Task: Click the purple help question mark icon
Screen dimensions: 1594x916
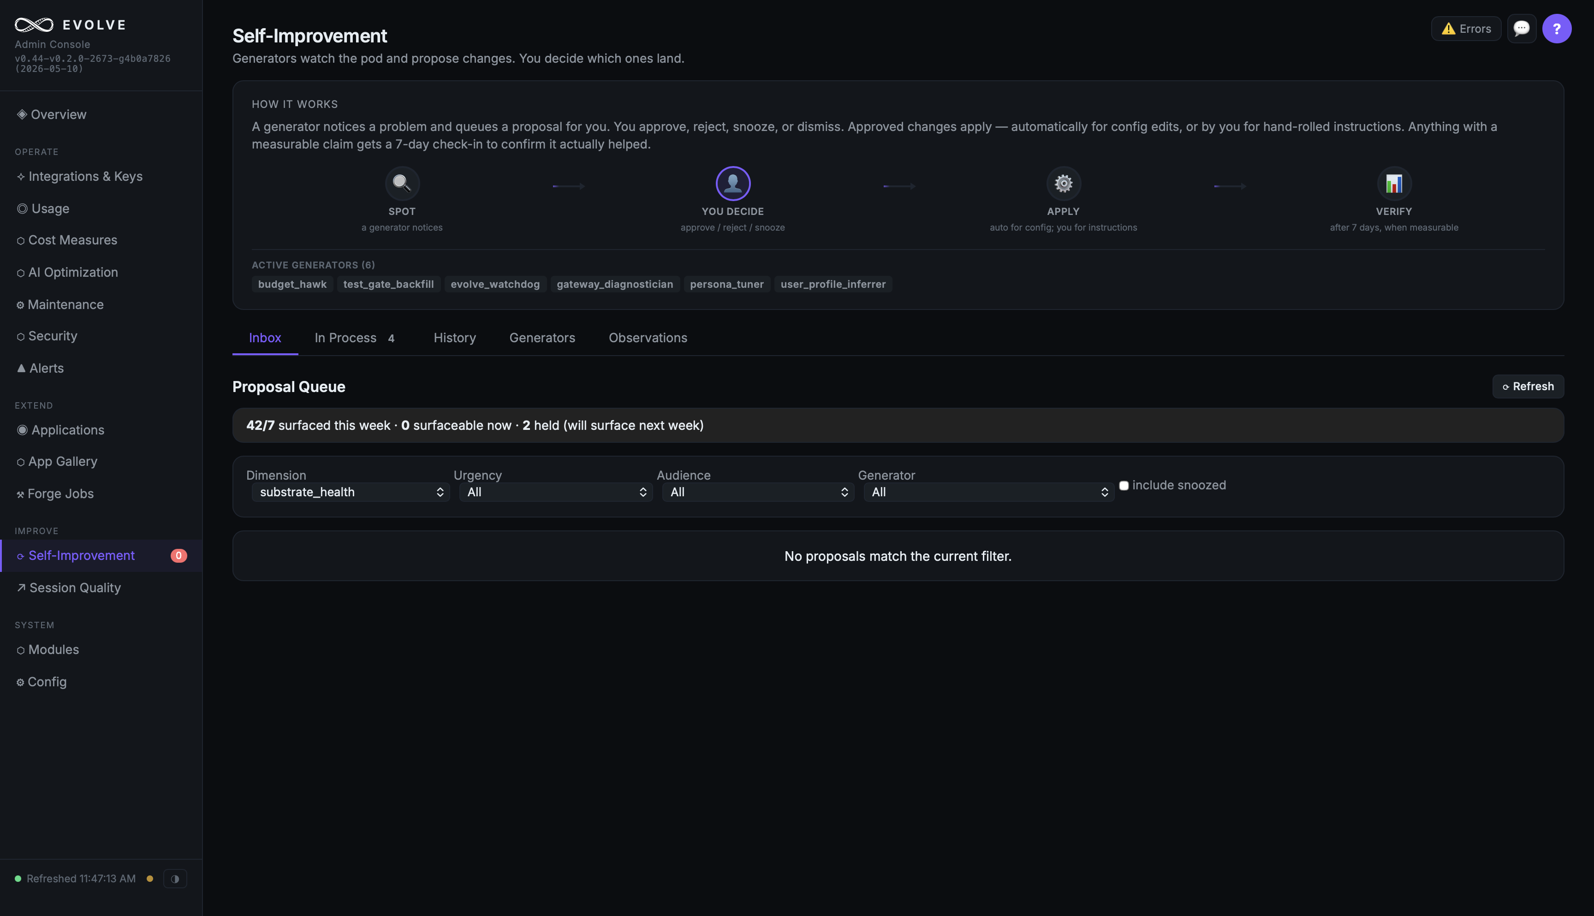Action: (x=1556, y=29)
